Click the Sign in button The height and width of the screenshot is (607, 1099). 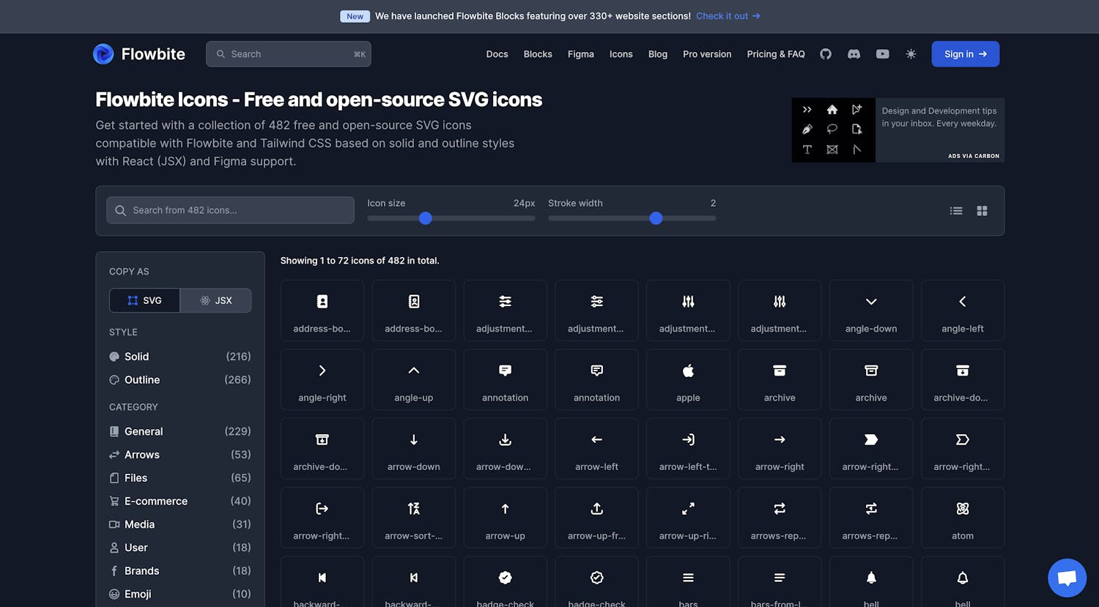pyautogui.click(x=965, y=54)
